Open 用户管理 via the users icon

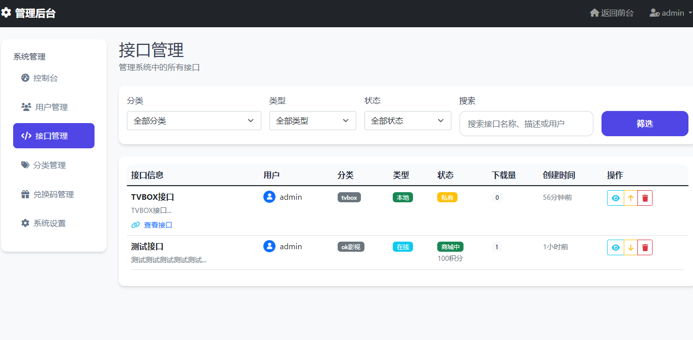[26, 107]
